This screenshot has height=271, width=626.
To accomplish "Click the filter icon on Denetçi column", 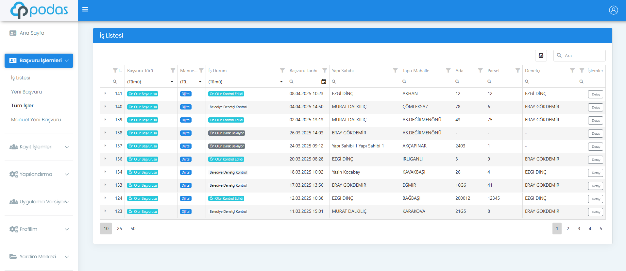I will click(572, 70).
